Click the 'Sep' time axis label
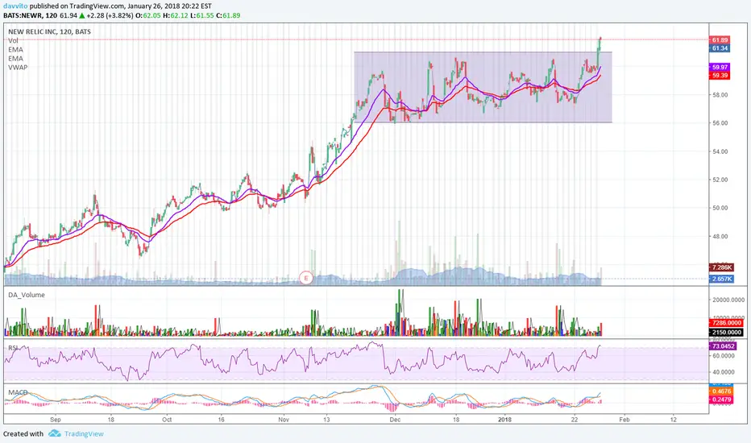 [56, 420]
